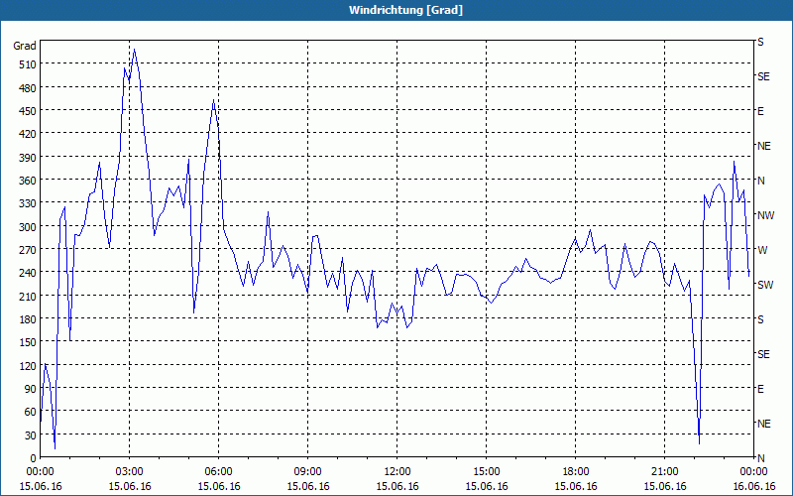
Task: Click the 270 degree label
Action: point(28,250)
